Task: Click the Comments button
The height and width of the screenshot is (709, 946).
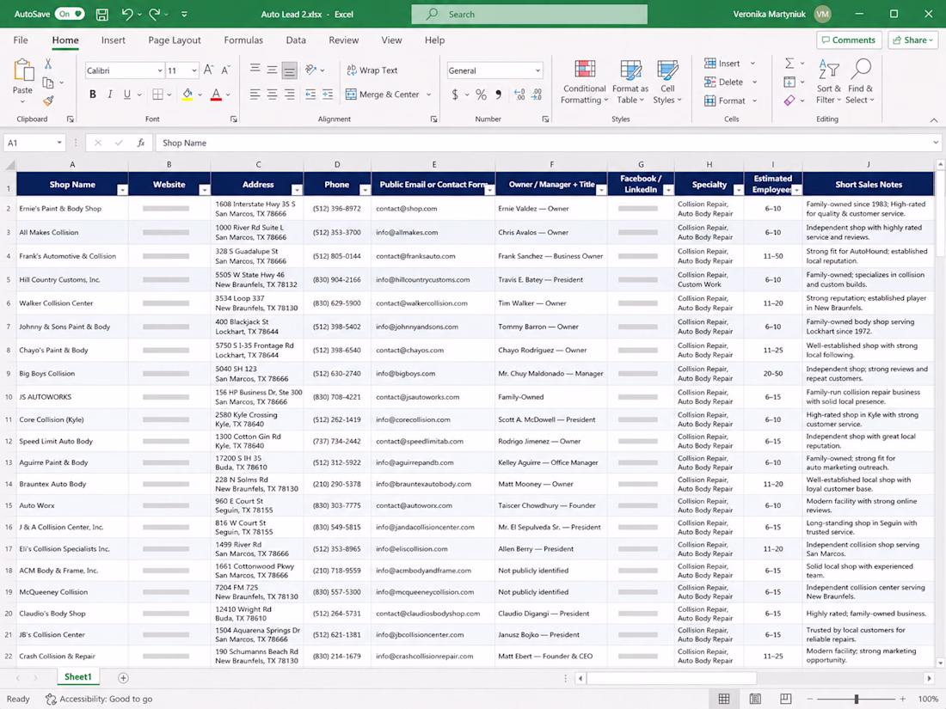Action: (x=849, y=40)
